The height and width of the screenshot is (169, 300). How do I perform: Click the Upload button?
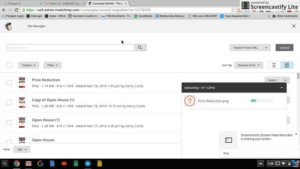(285, 47)
